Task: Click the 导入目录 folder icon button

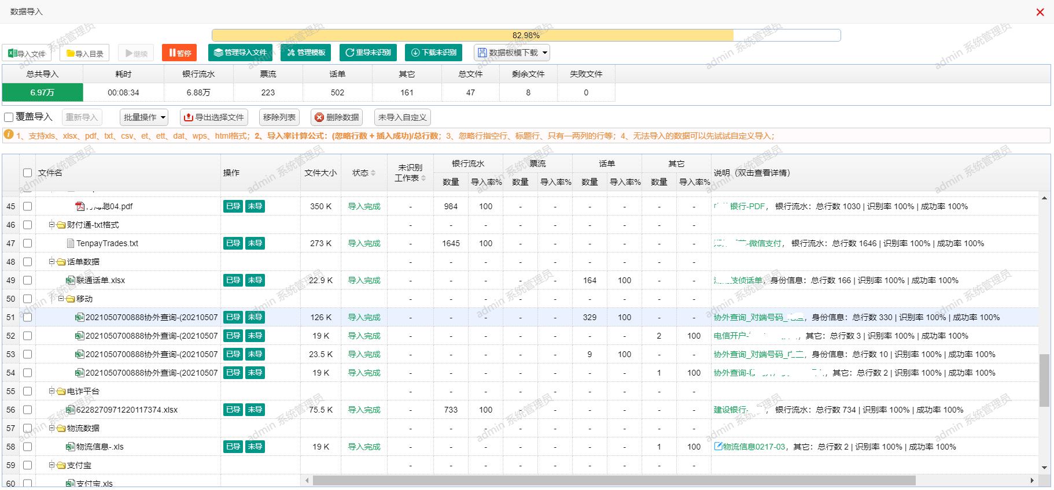Action: [x=84, y=53]
